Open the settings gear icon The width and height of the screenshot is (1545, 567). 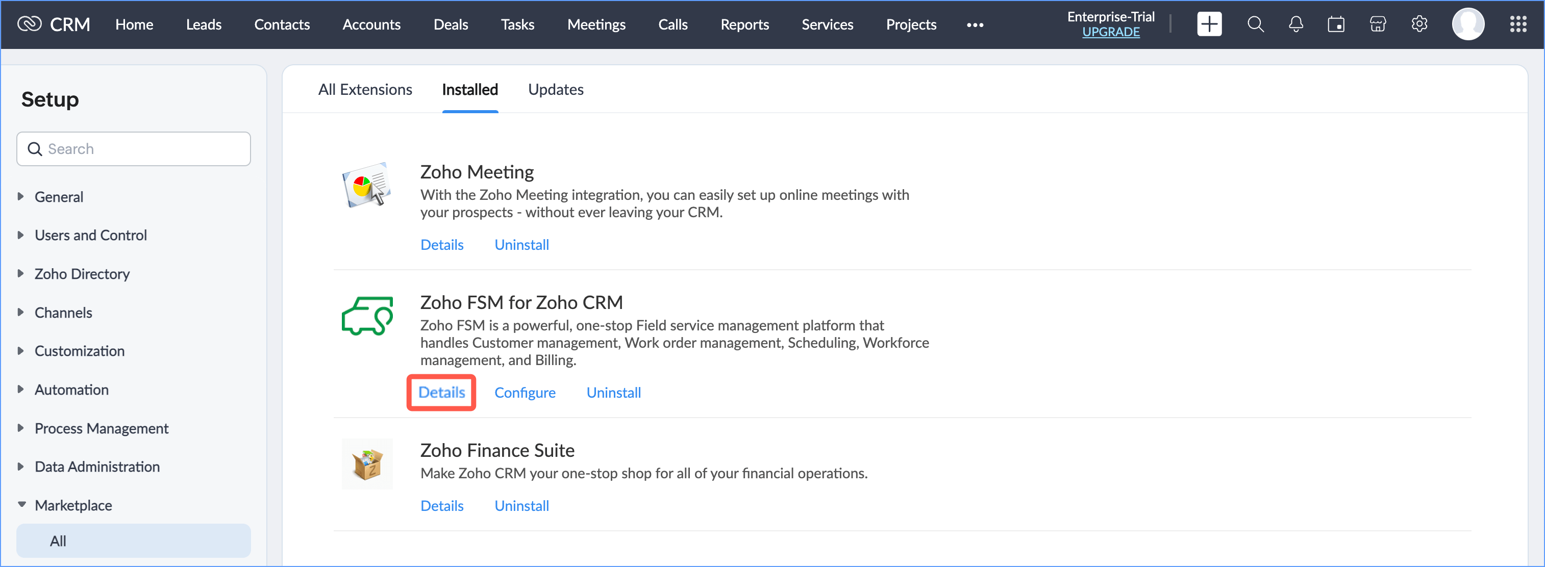[1418, 24]
